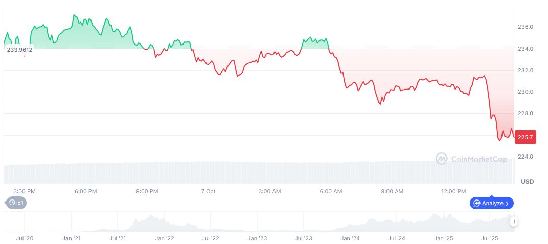Click the 233.9612 opening price label
Screen dimensions: 548x244
(19, 50)
